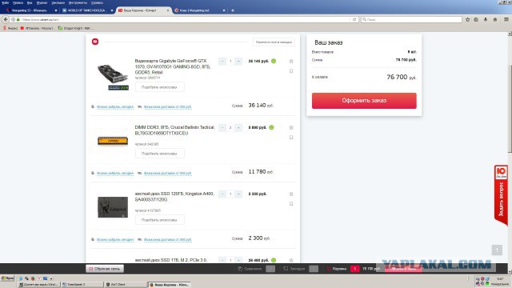Image resolution: width=512 pixels, height=288 pixels.
Task: Open pickup today link under Crucial memory
Action: (x=115, y=173)
